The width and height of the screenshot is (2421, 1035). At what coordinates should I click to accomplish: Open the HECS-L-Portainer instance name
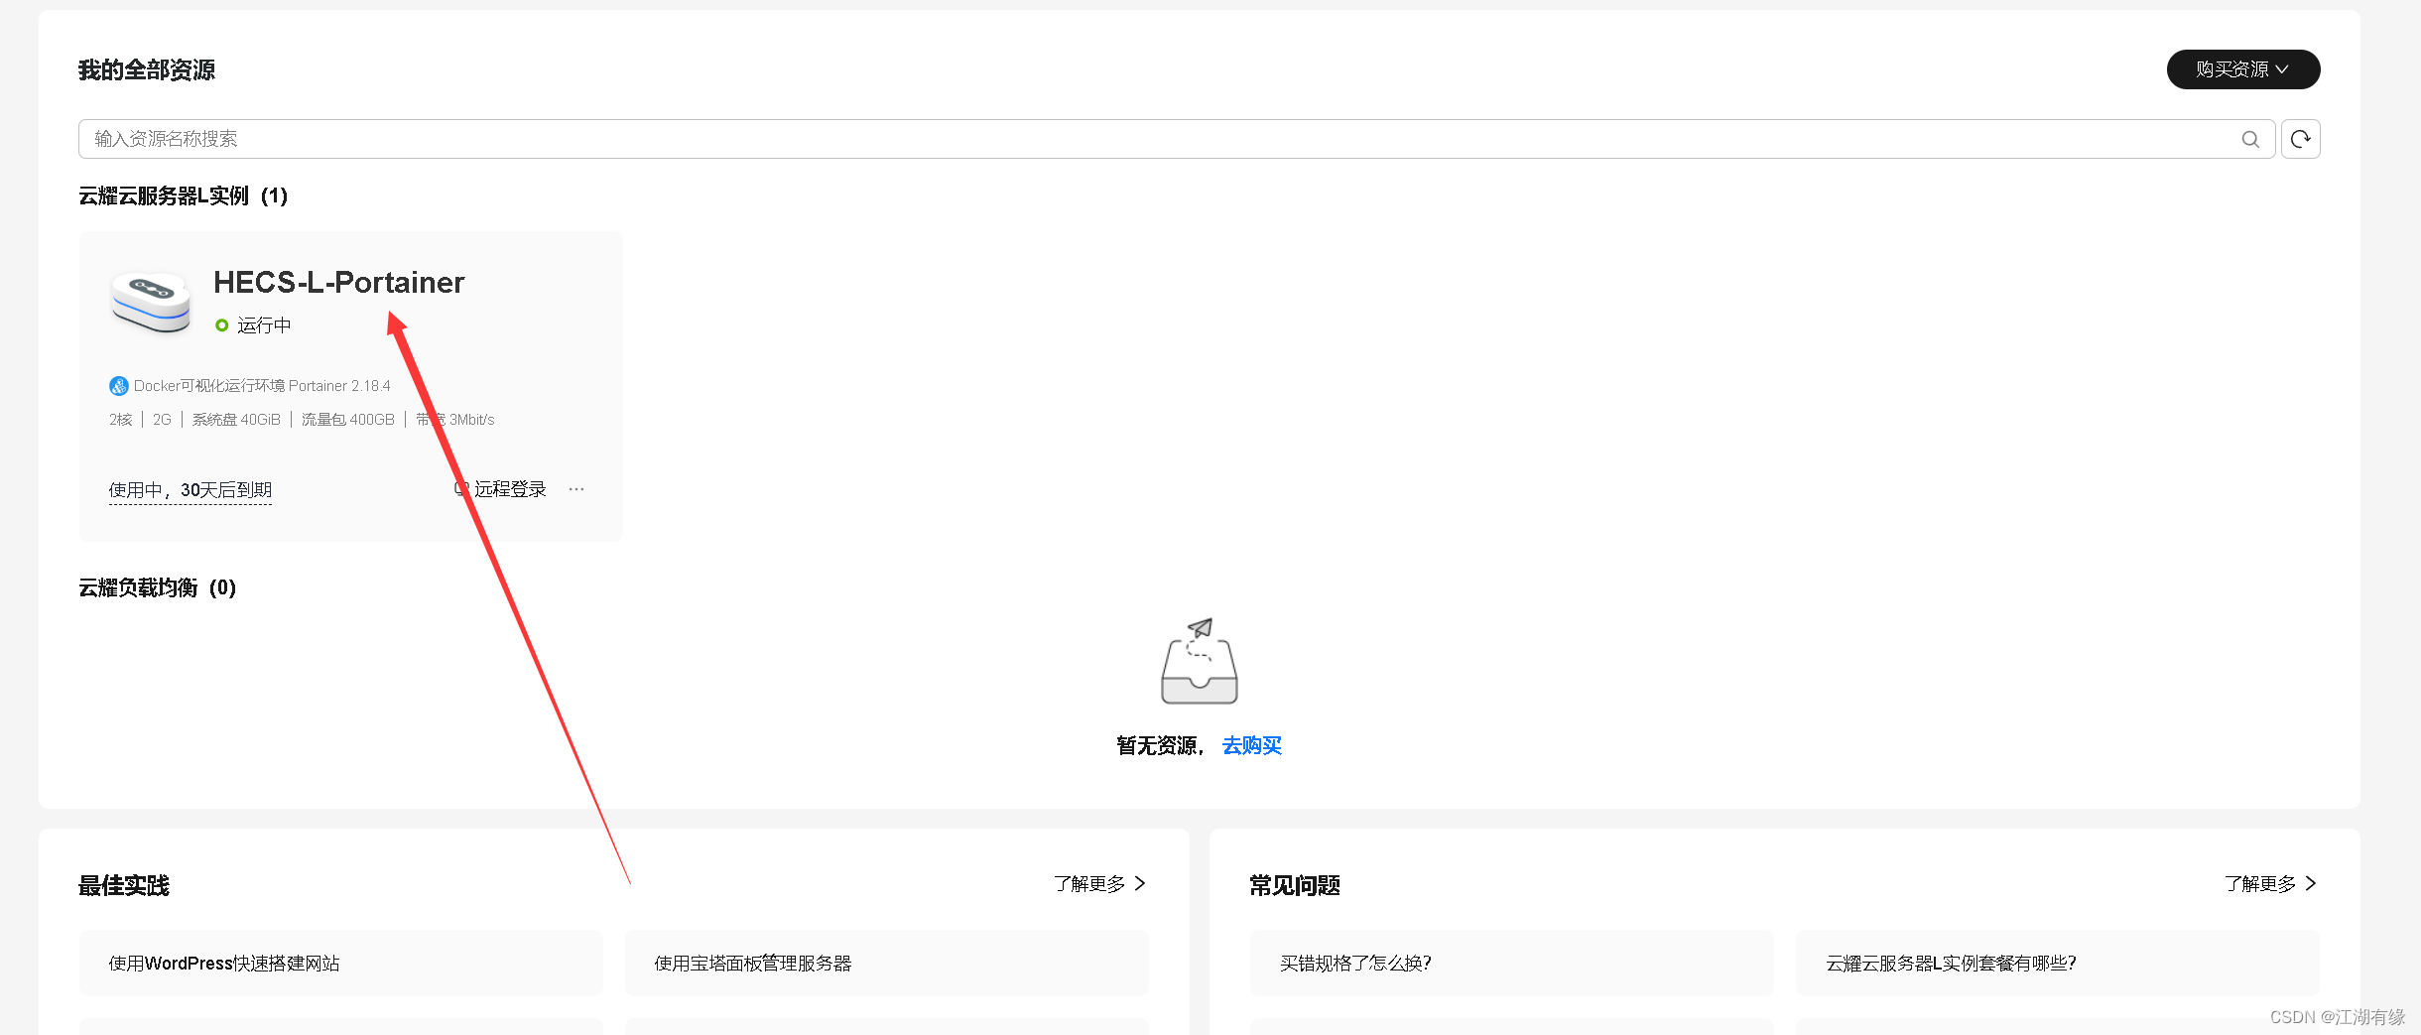338,282
